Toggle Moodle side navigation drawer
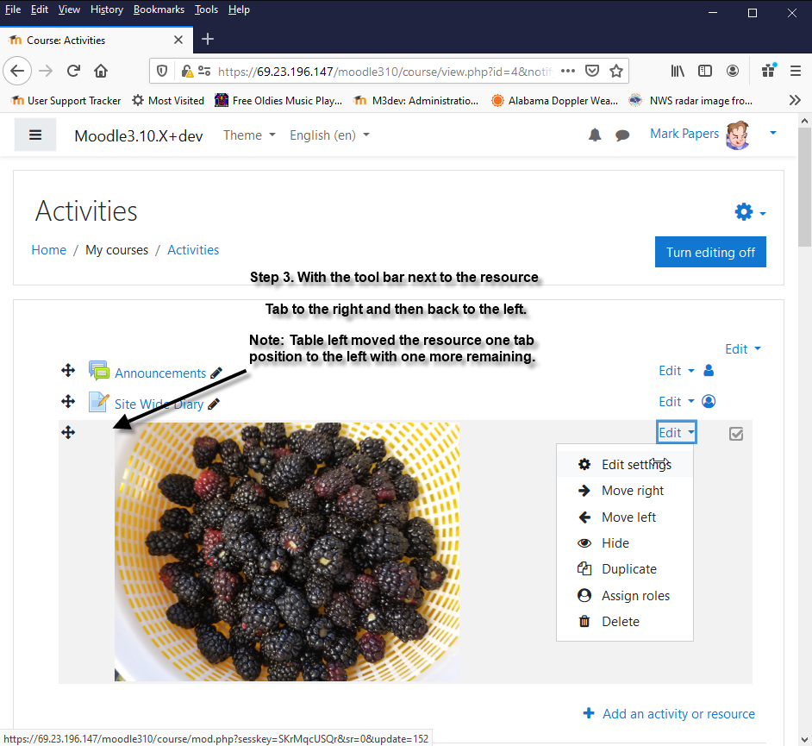The width and height of the screenshot is (812, 746). pos(35,135)
